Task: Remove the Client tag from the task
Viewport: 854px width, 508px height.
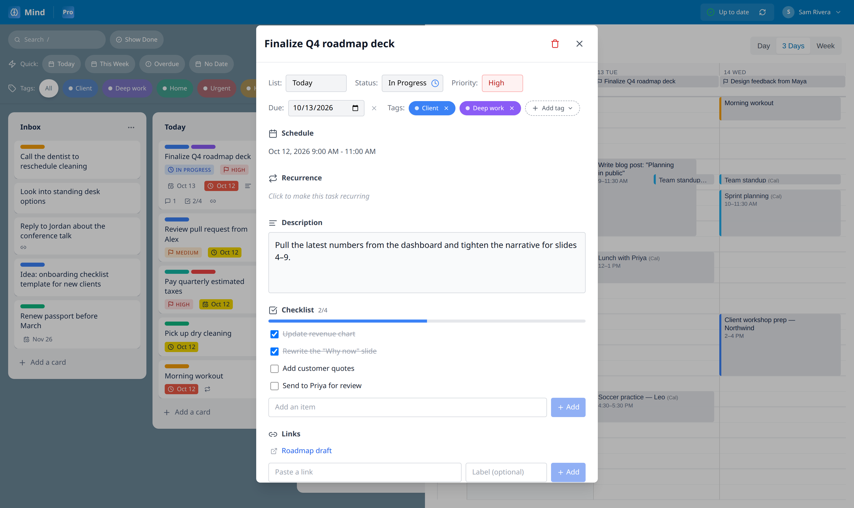Action: click(x=446, y=108)
